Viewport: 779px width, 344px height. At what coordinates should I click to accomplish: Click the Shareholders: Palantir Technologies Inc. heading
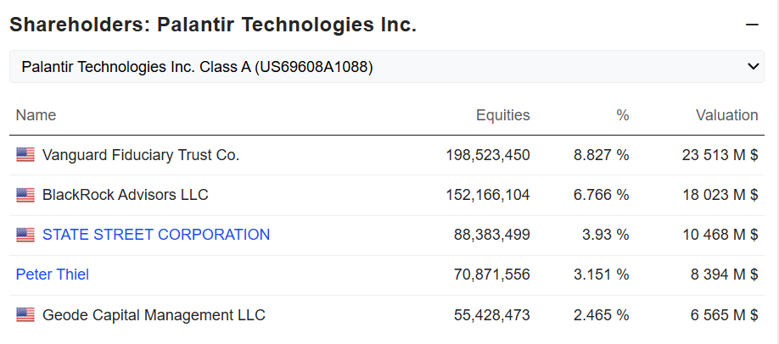pos(213,25)
